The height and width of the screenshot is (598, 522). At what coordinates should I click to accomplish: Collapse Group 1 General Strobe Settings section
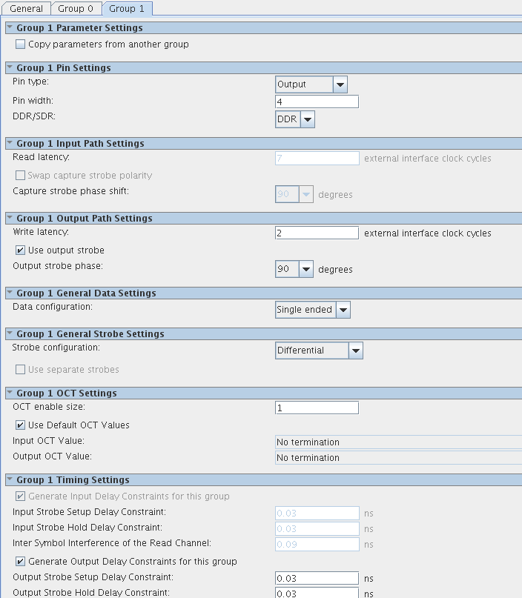tap(10, 334)
